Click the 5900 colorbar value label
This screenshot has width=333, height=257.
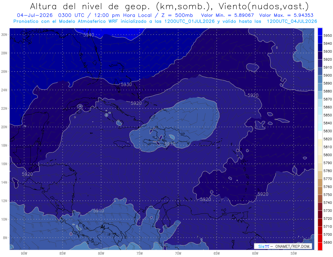point(328,75)
